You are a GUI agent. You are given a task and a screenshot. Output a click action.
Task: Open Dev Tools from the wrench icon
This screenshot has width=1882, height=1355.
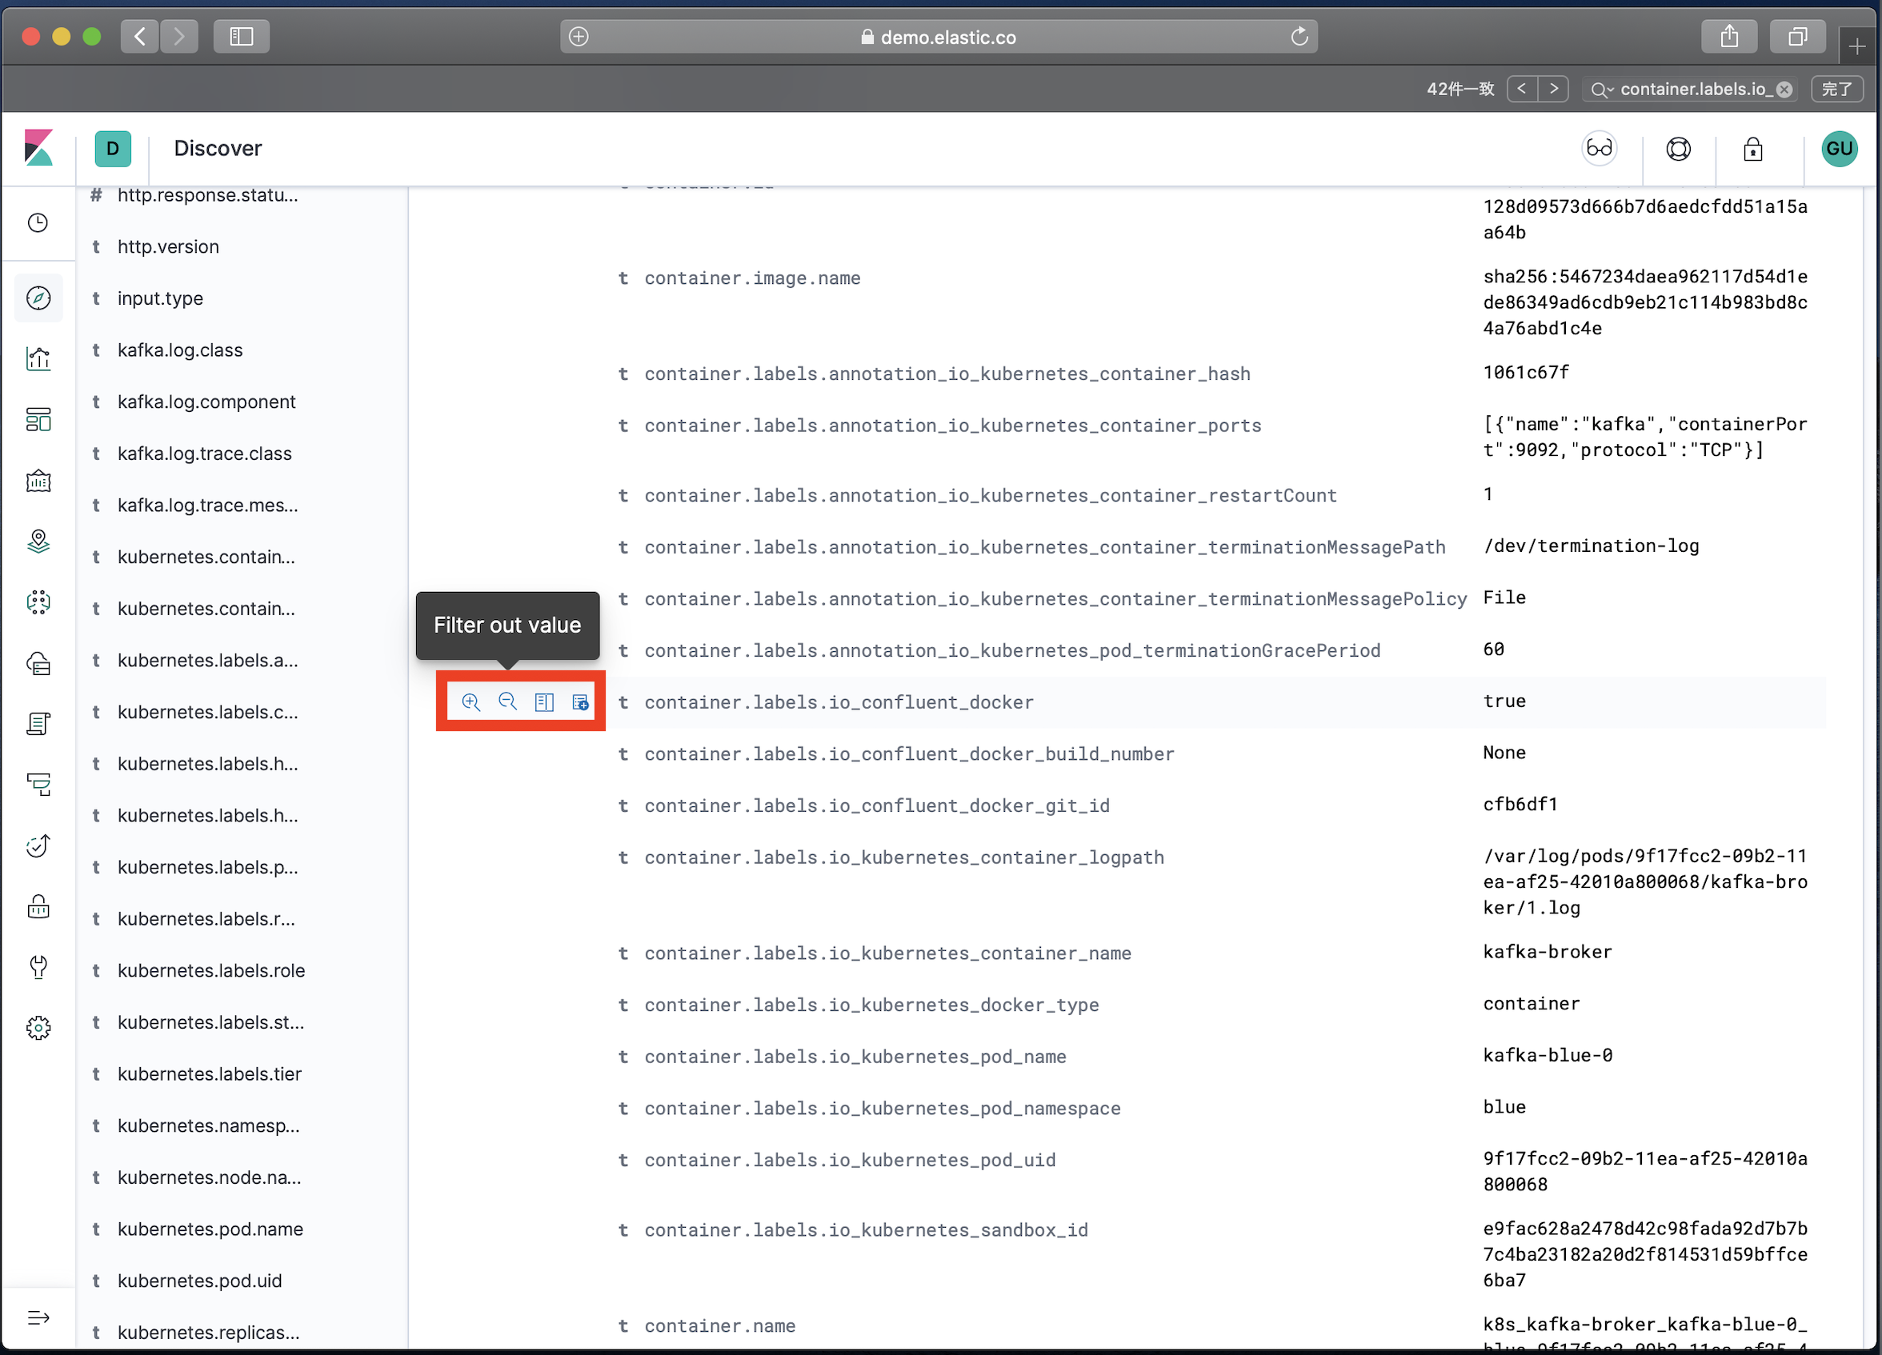pos(38,967)
